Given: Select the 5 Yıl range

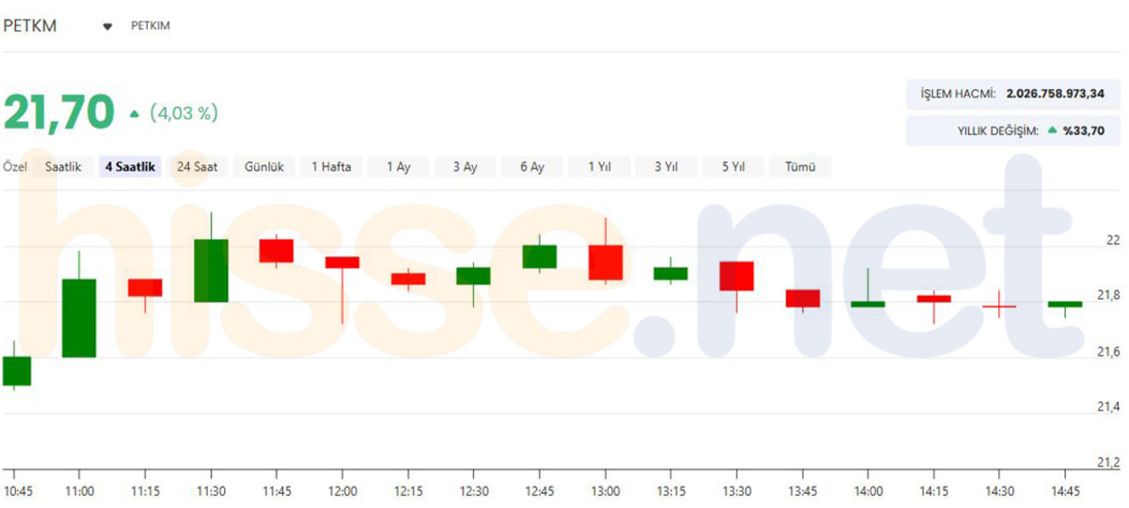Looking at the screenshot, I should pos(733,167).
